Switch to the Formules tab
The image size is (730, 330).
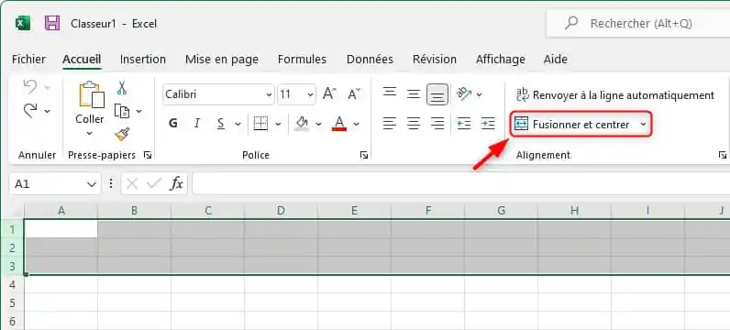coord(302,60)
